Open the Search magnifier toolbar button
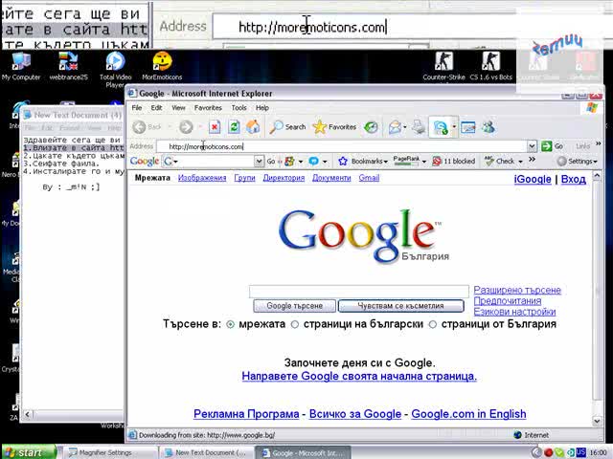 coord(287,127)
